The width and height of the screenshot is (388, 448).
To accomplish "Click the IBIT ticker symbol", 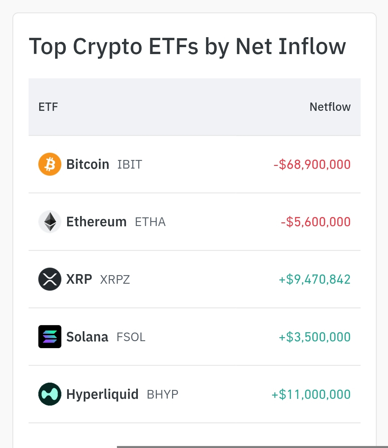I will pyautogui.click(x=130, y=165).
